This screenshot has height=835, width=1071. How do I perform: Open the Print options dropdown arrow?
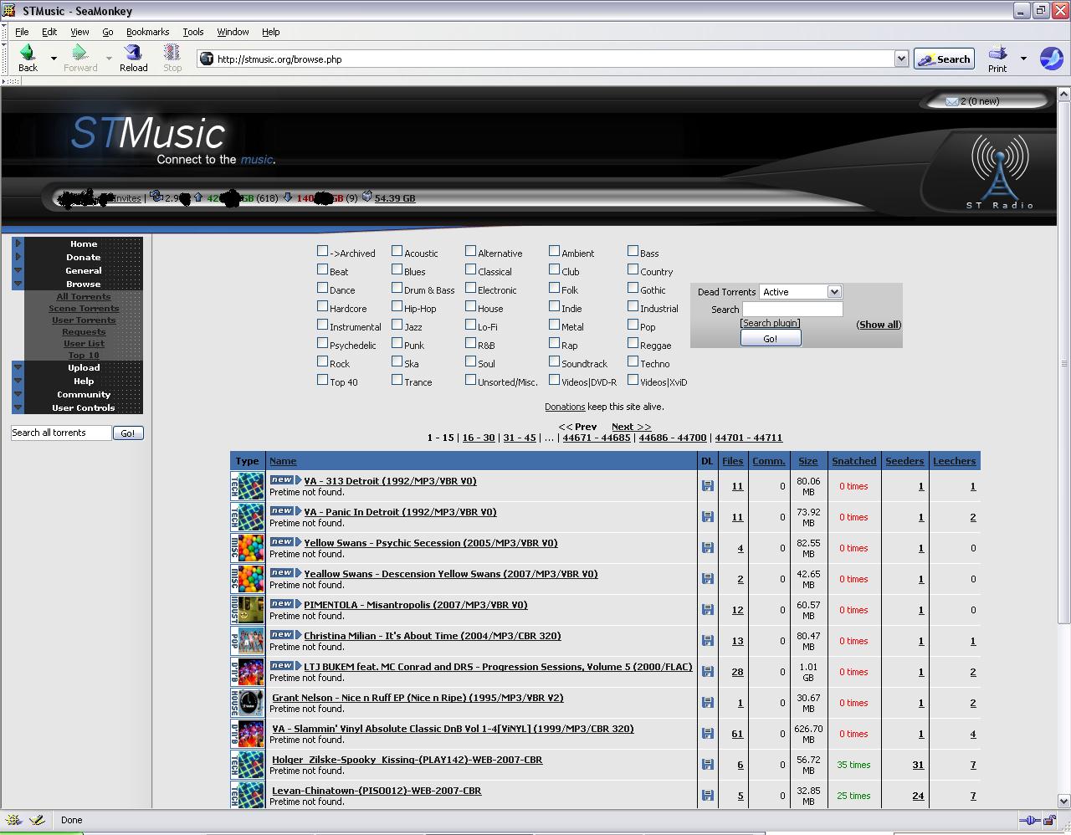point(1023,59)
